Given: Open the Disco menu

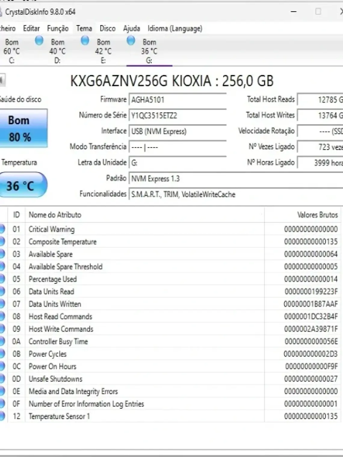Looking at the screenshot, I should pos(107,29).
